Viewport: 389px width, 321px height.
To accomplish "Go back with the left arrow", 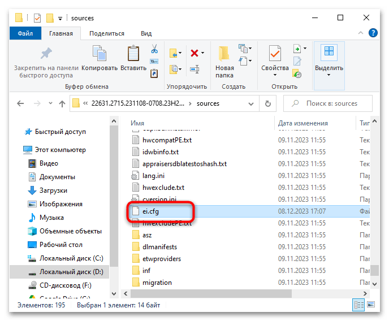I will (20, 103).
